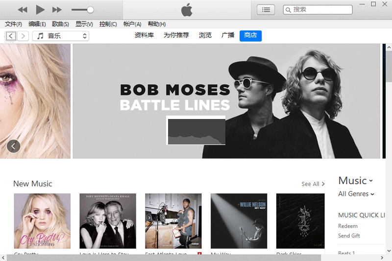The width and height of the screenshot is (392, 261).
Task: Go back with the navigation arrow
Action: click(11, 36)
